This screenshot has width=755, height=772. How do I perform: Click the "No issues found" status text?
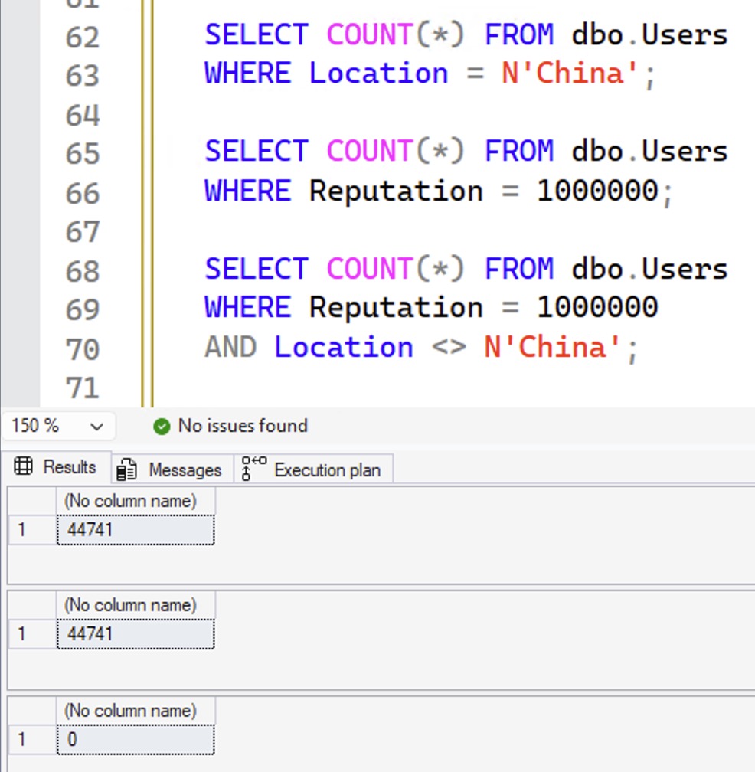click(x=243, y=426)
